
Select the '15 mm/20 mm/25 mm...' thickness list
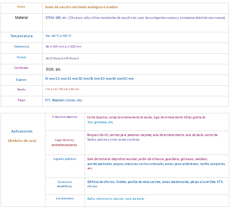pyautogui.click(x=89, y=79)
